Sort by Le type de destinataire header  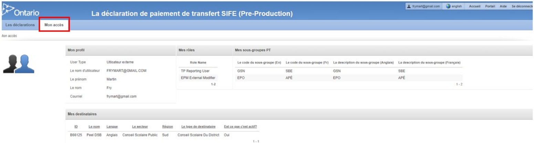(x=198, y=127)
